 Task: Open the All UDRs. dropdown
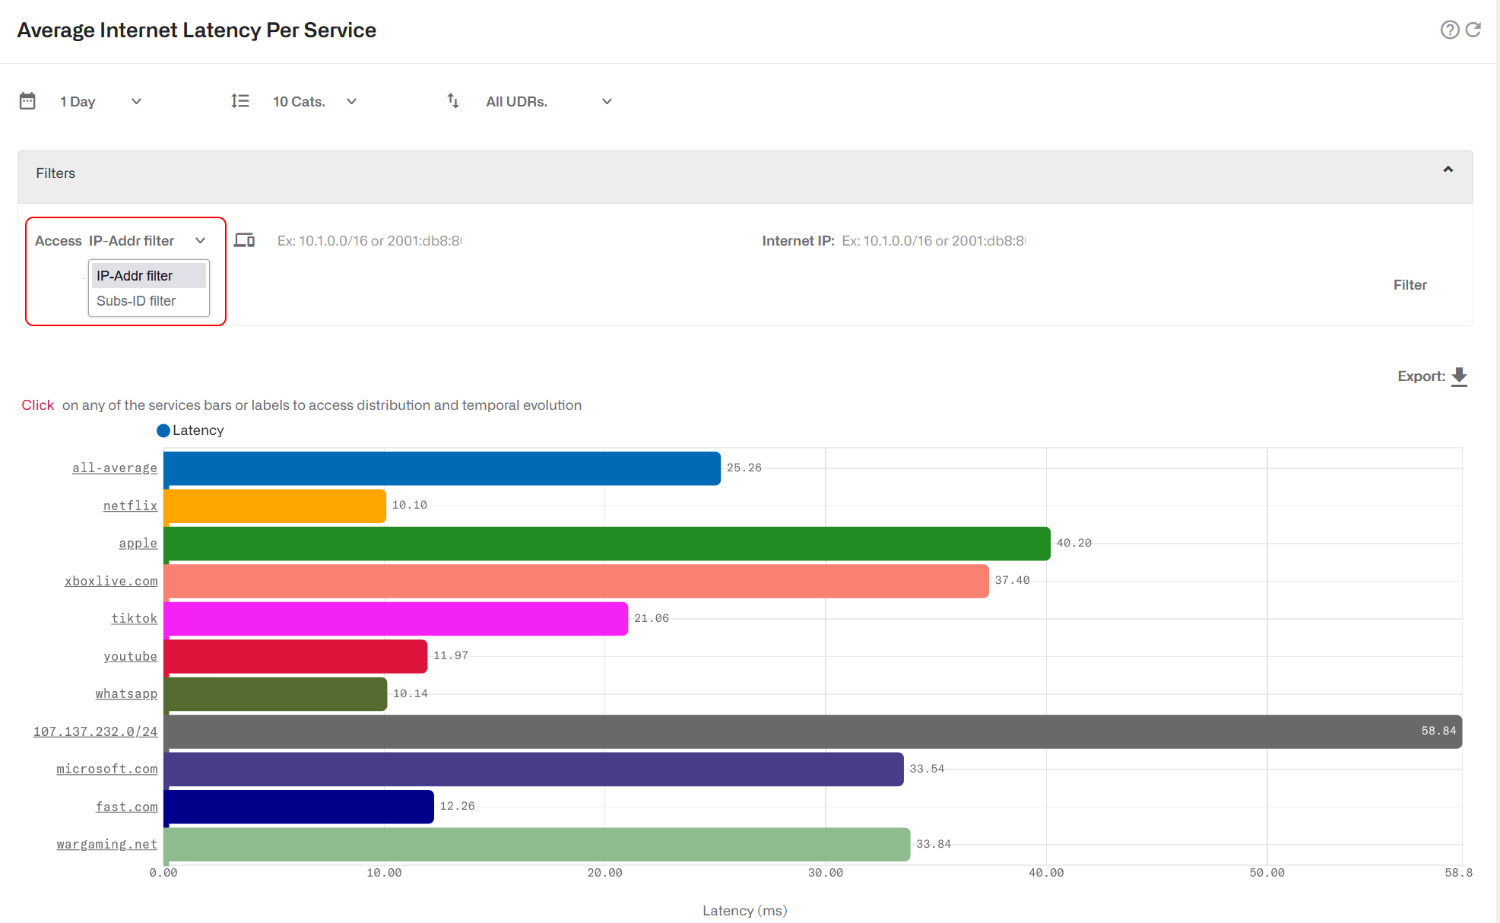click(x=549, y=101)
